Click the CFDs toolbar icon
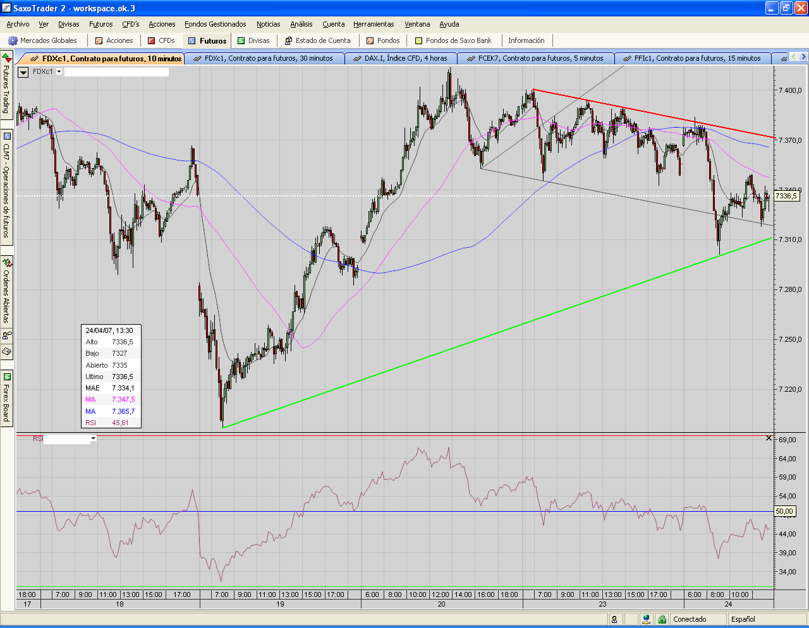 (152, 40)
